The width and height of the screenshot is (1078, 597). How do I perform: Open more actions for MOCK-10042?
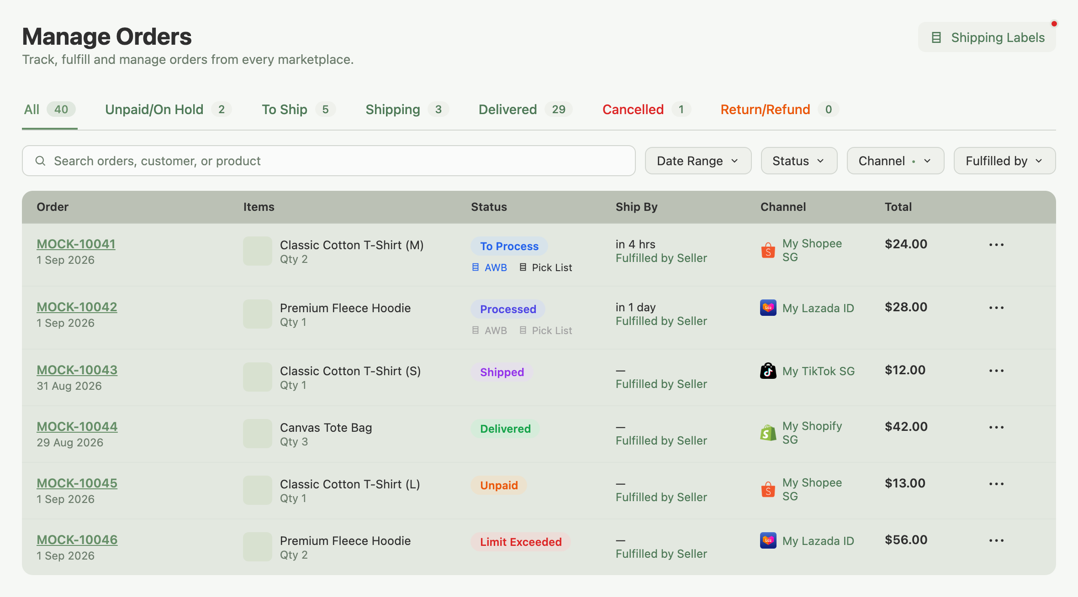pos(996,308)
